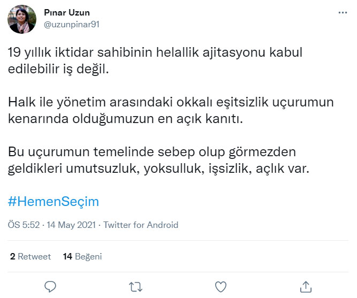Open the share tweet icon
The height and width of the screenshot is (298, 357).
pos(306,286)
